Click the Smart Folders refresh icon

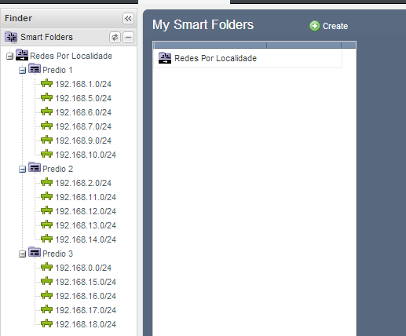coord(115,37)
